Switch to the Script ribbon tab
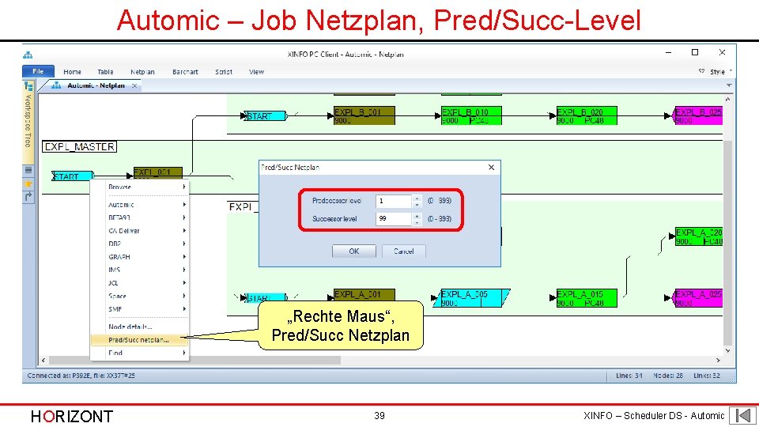 pyautogui.click(x=224, y=72)
